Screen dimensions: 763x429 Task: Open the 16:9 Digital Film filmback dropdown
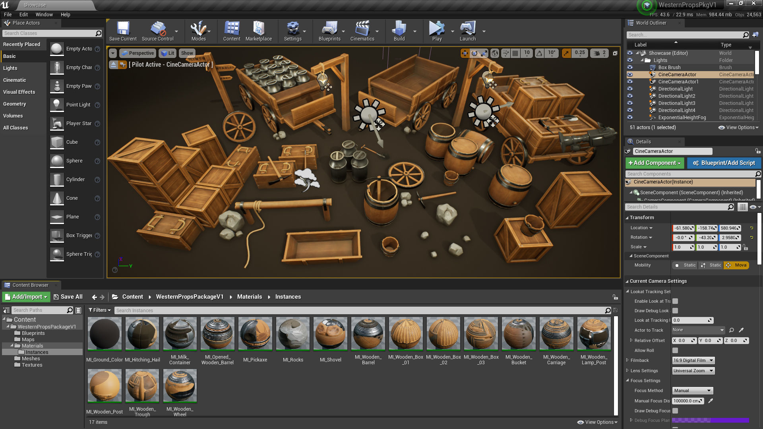(x=693, y=360)
